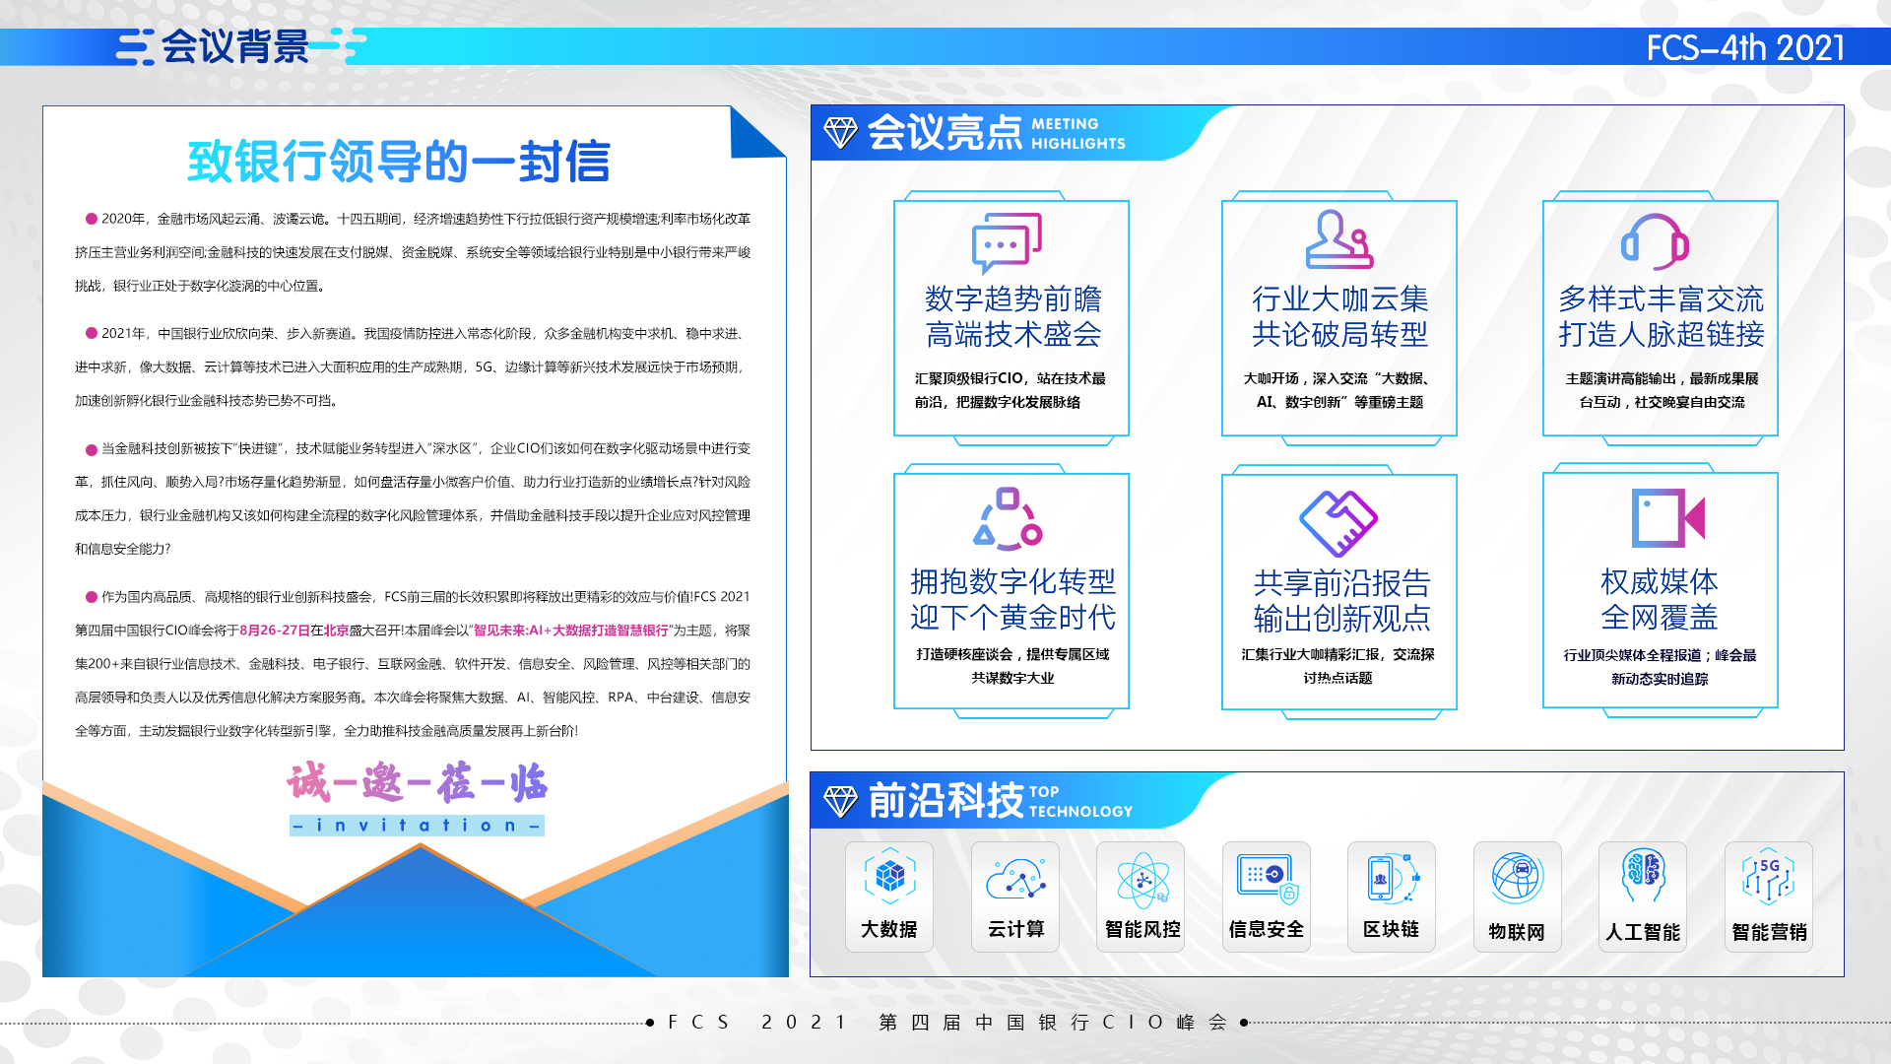Click the 区块链 label
The image size is (1891, 1064).
[x=1391, y=929]
